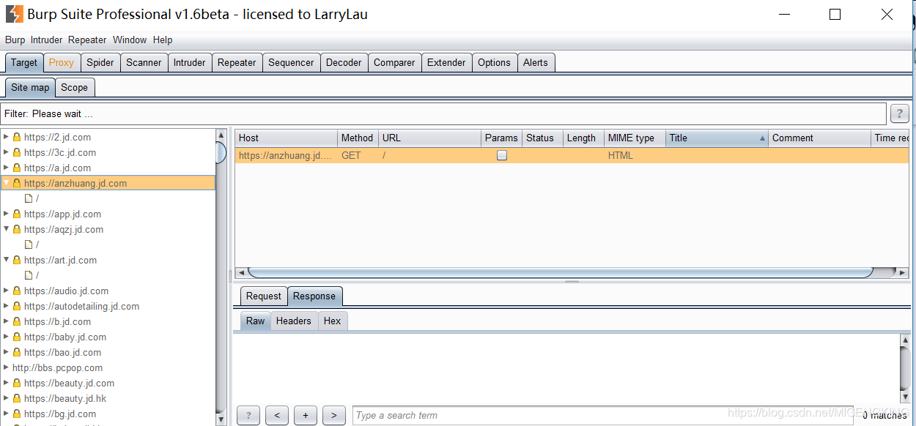Expand the https://beauty.jd.hk tree node

7,398
